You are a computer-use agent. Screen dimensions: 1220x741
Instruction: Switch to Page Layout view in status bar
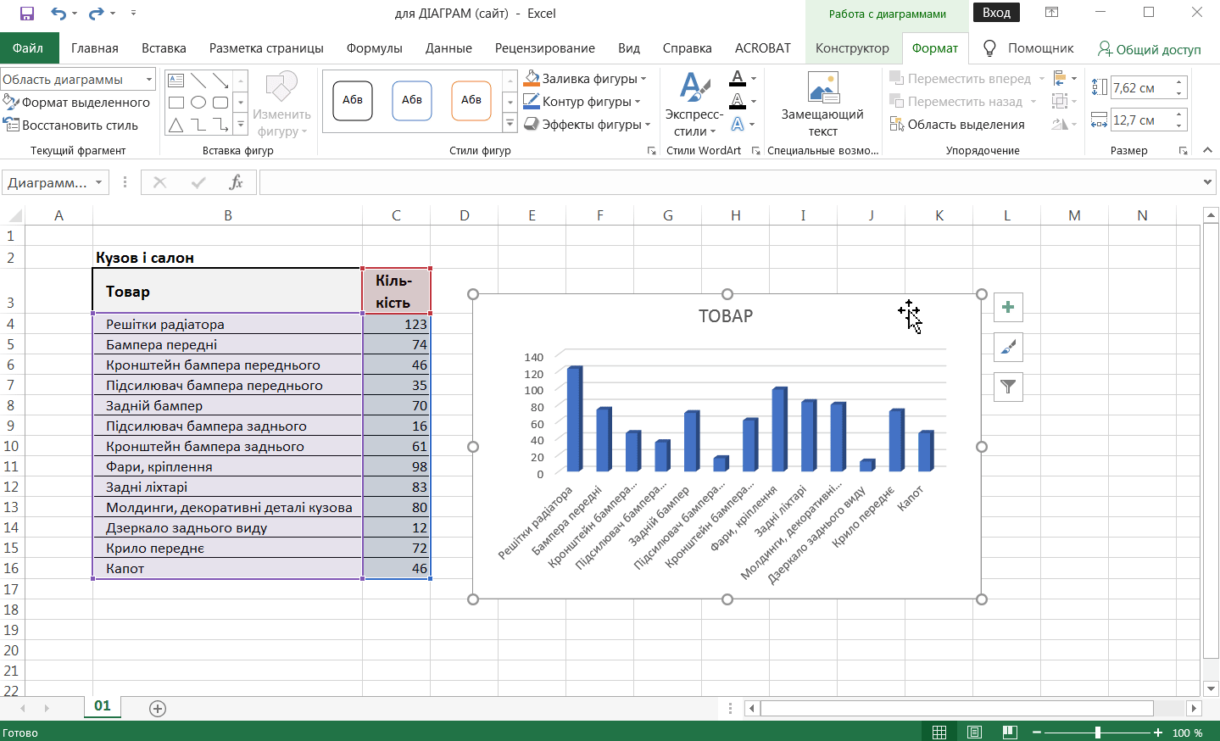974,733
